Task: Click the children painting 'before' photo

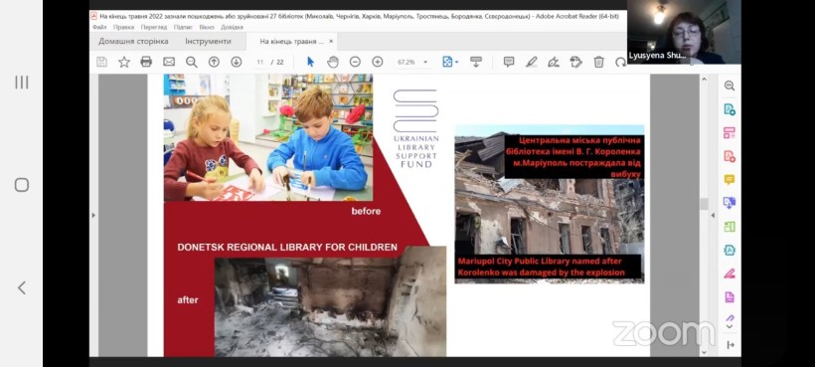Action: [x=268, y=138]
